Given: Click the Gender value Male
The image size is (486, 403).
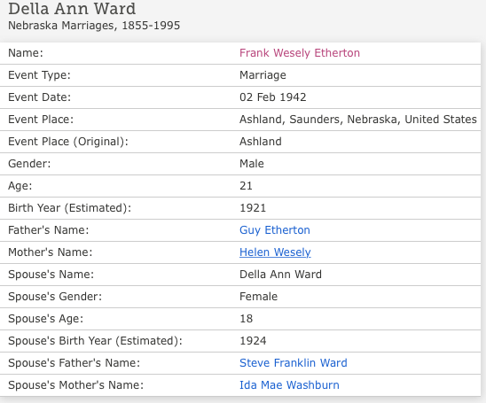Looking at the screenshot, I should [x=252, y=164].
